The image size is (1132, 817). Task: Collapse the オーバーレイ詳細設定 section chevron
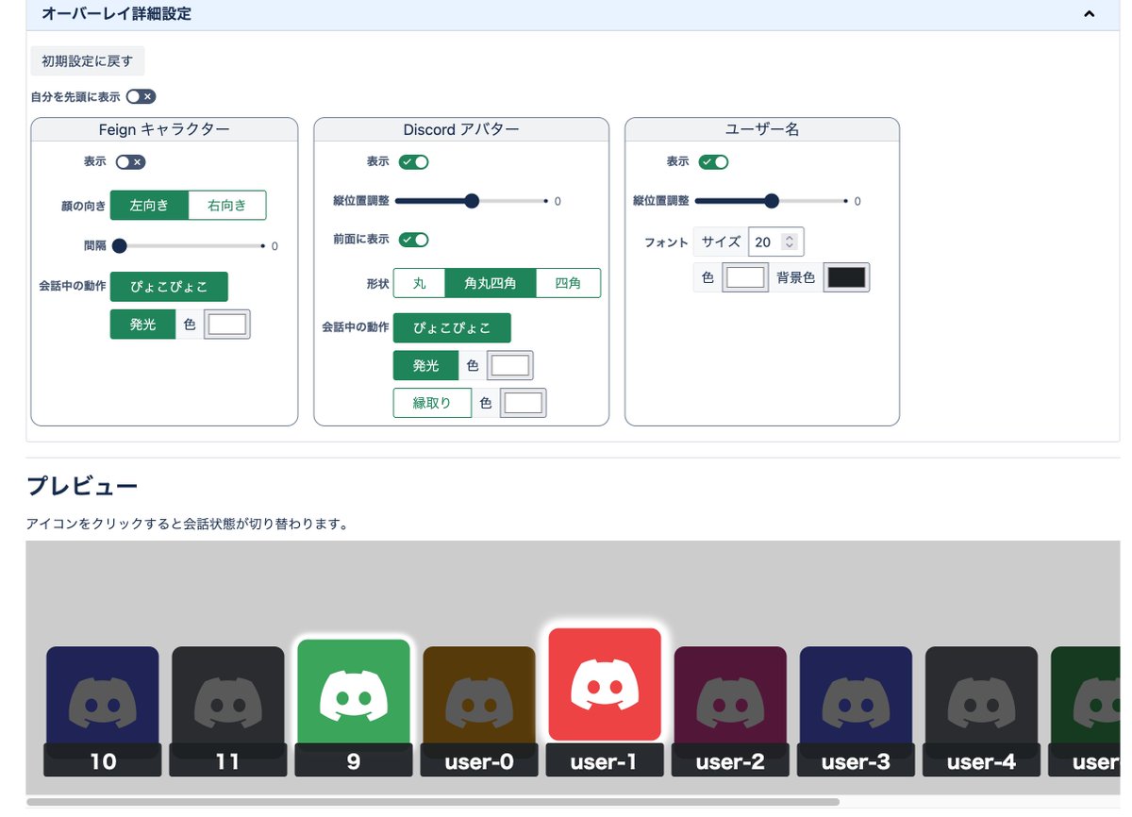coord(1089,14)
